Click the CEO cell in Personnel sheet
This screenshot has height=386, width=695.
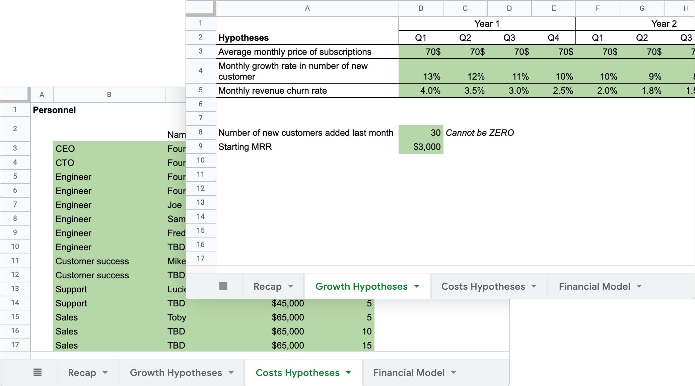109,149
